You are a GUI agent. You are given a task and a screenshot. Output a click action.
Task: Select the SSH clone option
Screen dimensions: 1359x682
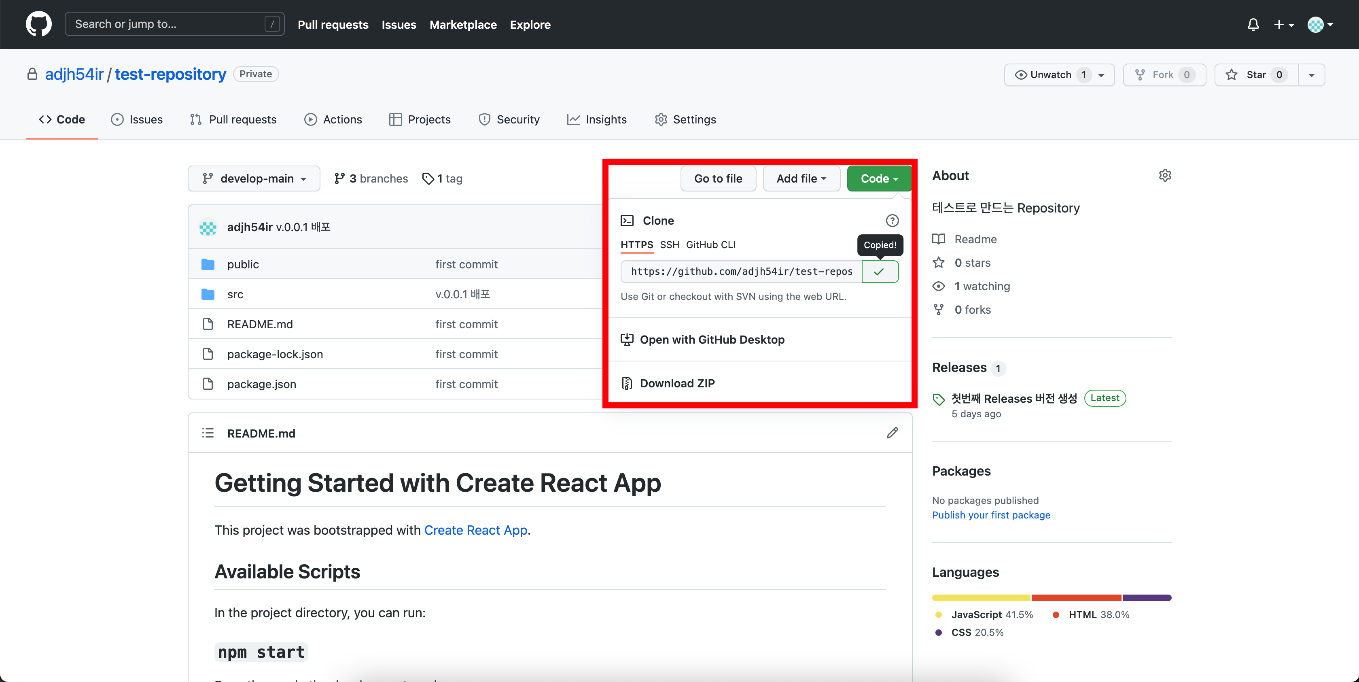[x=670, y=245]
